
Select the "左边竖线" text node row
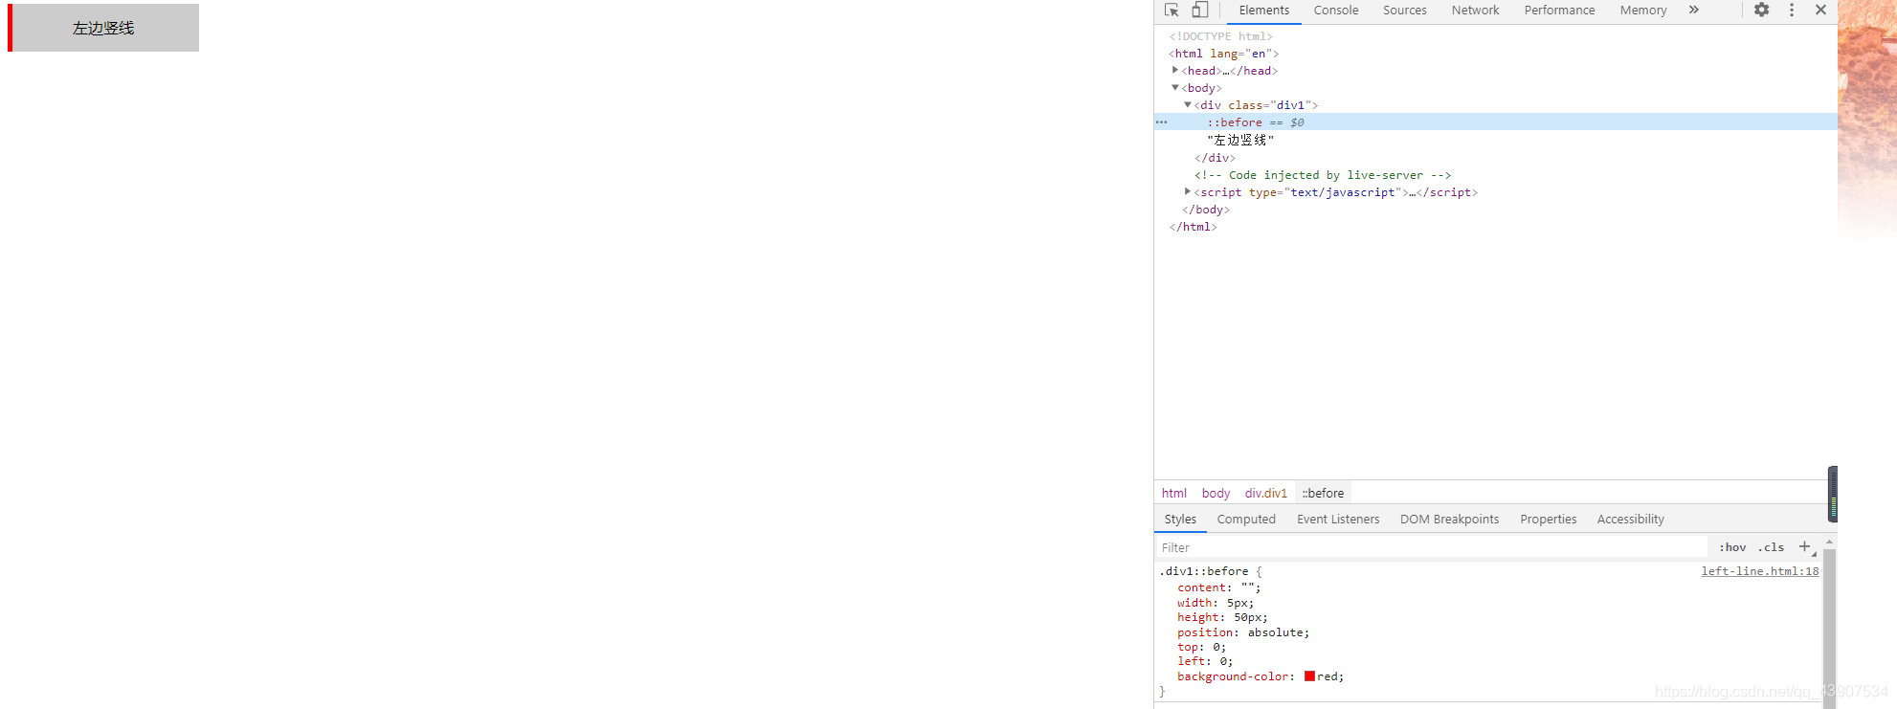click(x=1495, y=140)
